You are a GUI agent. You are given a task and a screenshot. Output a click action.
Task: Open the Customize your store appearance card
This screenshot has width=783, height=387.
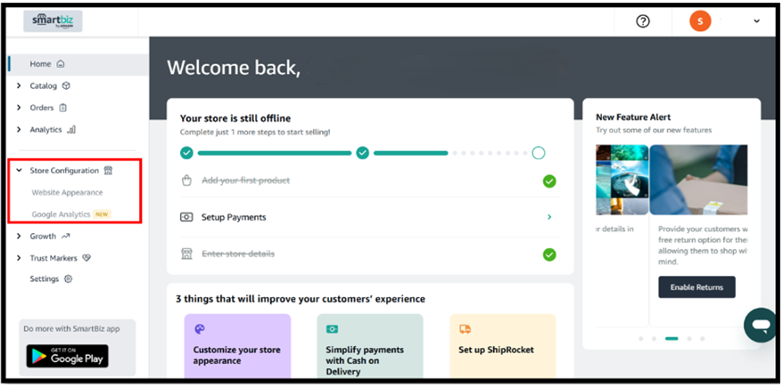coord(237,346)
